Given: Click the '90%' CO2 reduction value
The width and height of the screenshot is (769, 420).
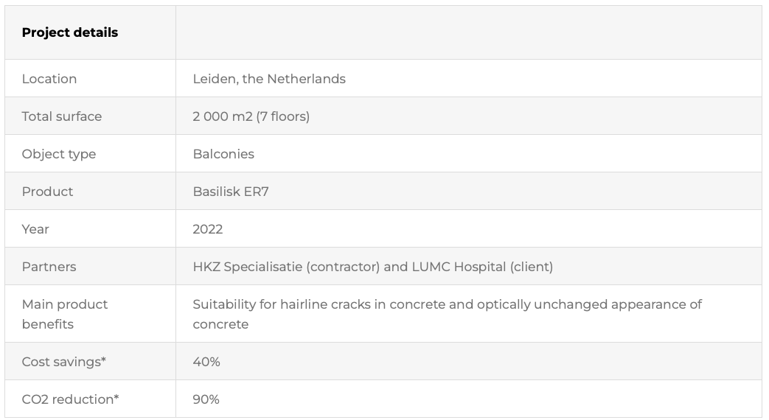Looking at the screenshot, I should [206, 399].
